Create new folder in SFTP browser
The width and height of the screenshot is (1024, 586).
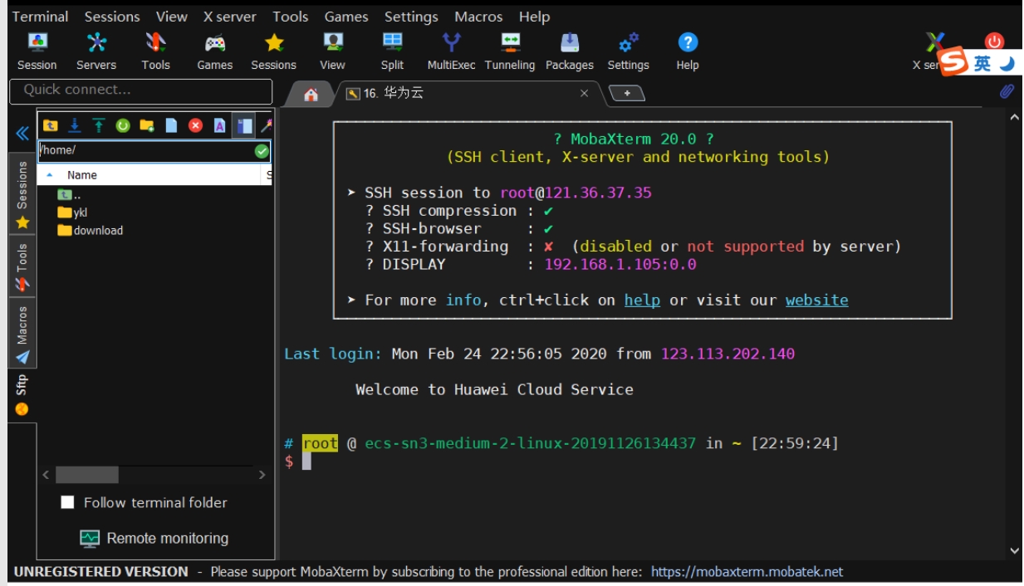click(x=147, y=125)
